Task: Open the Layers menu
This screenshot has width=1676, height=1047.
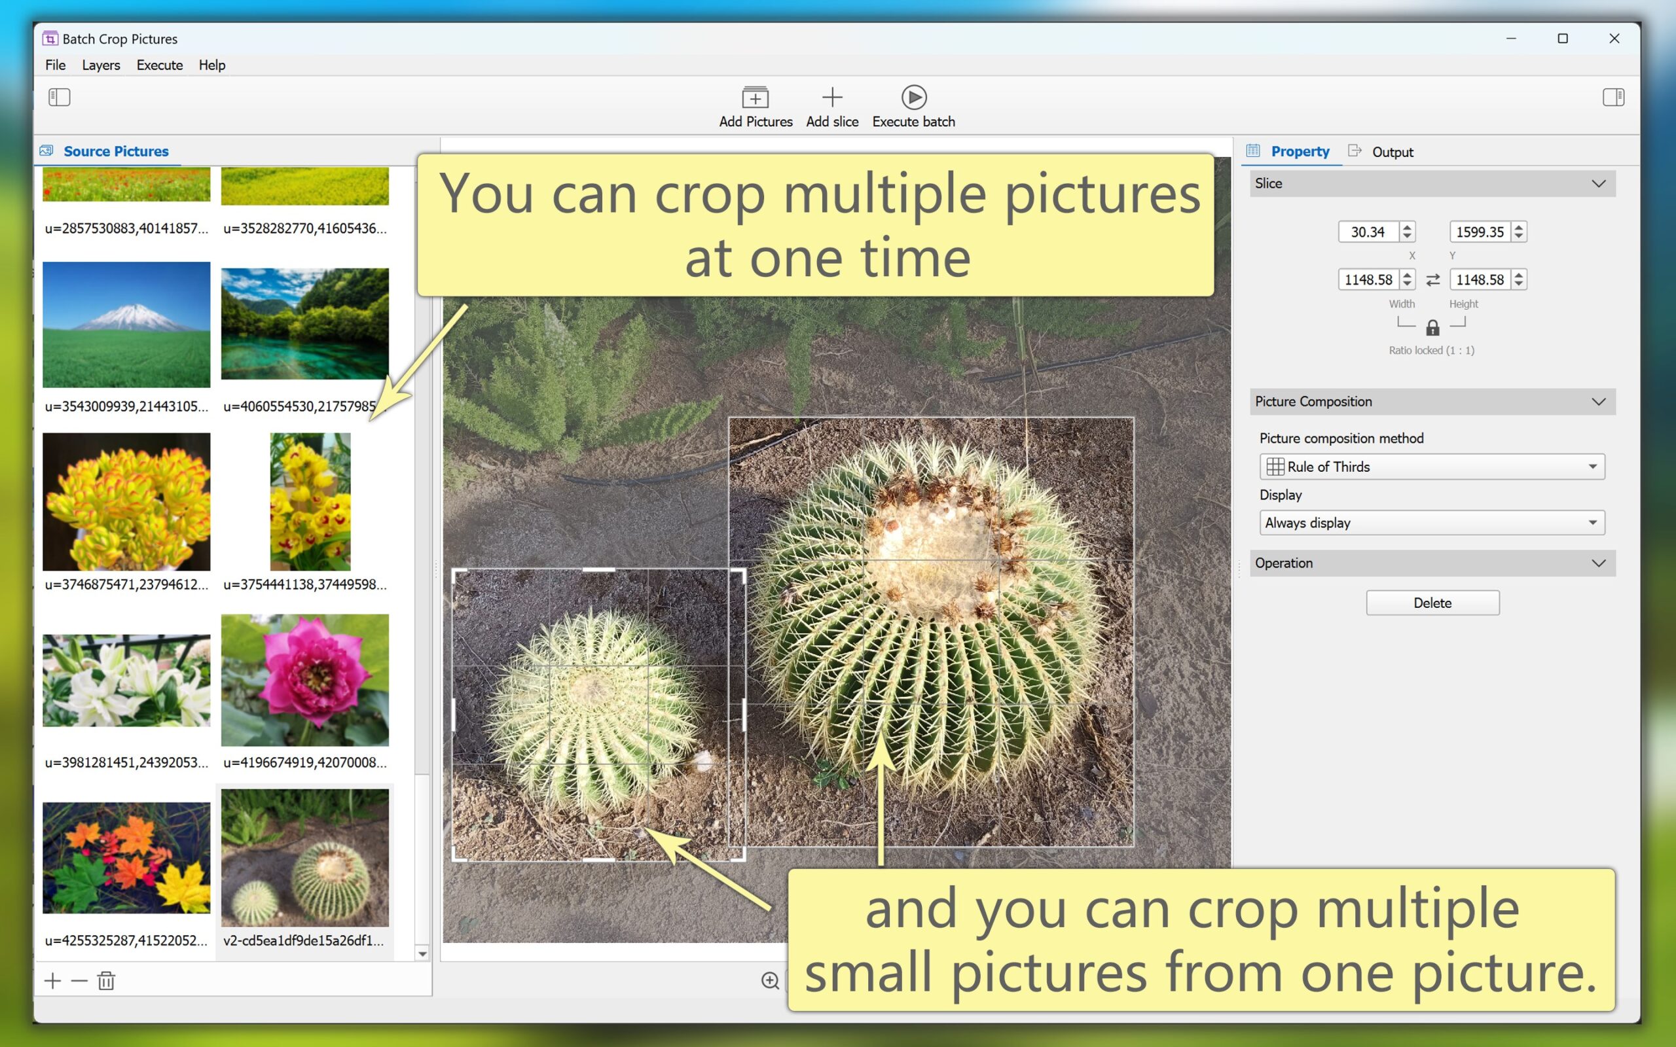Action: point(101,65)
